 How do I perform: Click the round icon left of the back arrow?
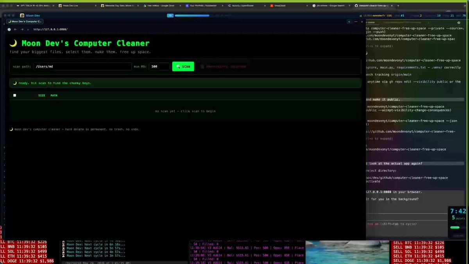(x=9, y=29)
